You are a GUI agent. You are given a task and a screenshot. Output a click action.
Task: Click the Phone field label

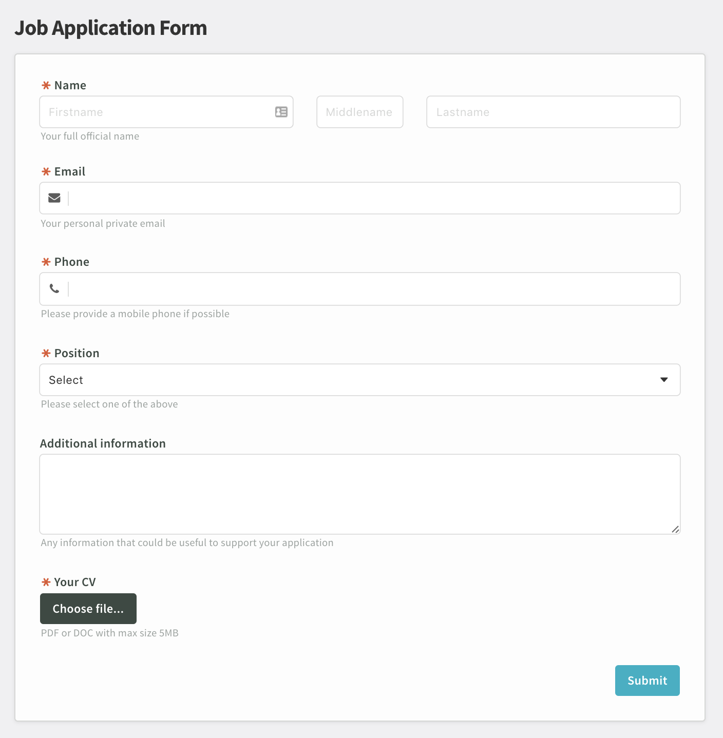pyautogui.click(x=72, y=262)
